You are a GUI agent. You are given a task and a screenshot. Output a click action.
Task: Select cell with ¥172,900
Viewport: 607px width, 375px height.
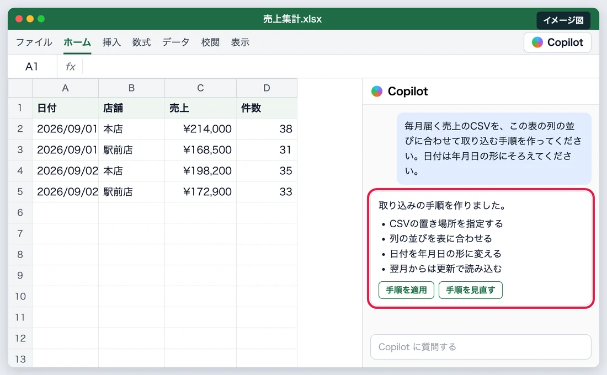[200, 191]
